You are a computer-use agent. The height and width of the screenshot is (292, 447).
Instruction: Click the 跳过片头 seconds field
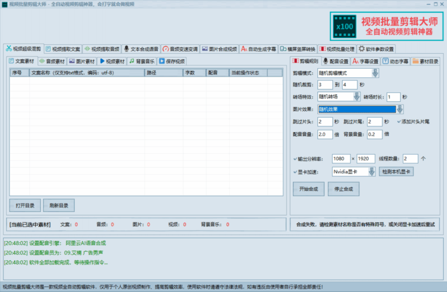pyautogui.click(x=325, y=121)
